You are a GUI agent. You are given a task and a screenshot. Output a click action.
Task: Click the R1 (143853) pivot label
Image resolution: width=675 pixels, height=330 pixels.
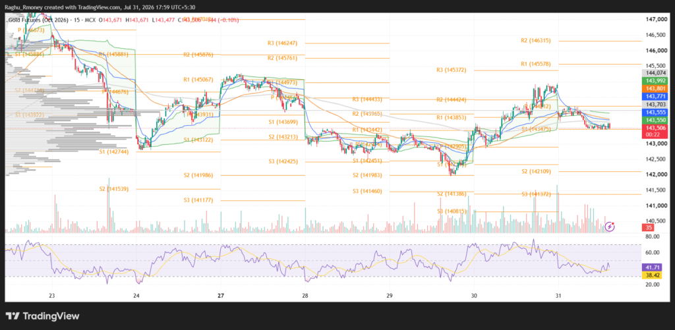tap(452, 117)
